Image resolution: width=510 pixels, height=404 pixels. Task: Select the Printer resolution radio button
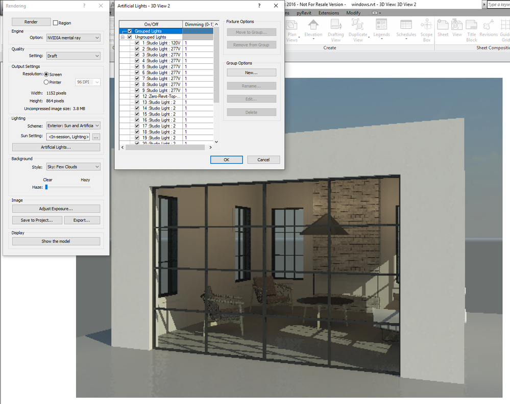click(46, 82)
